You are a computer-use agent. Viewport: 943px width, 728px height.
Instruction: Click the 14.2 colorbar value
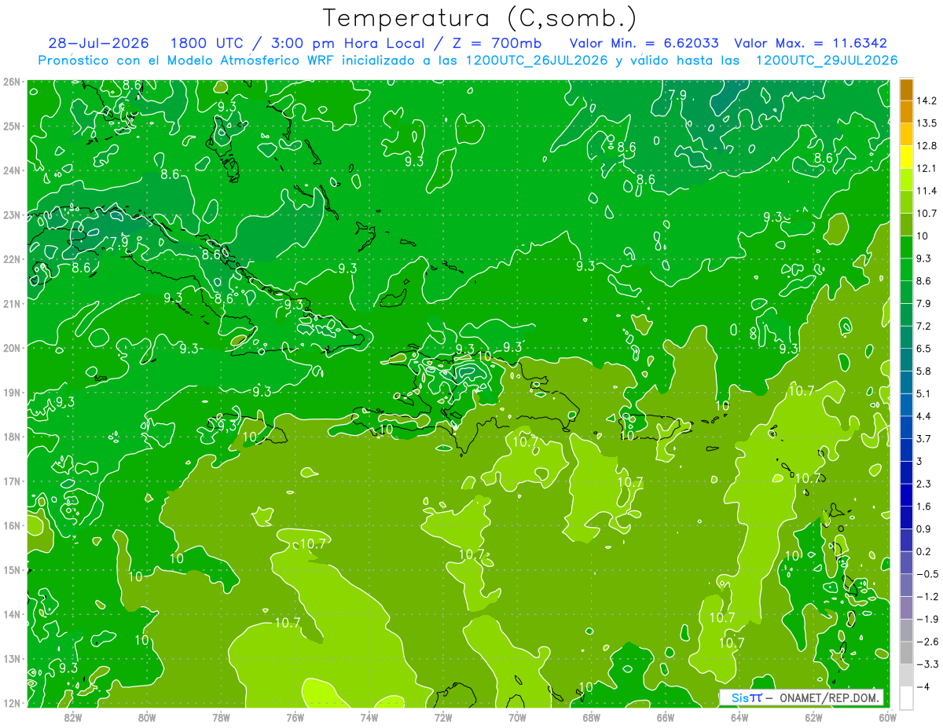pos(926,101)
